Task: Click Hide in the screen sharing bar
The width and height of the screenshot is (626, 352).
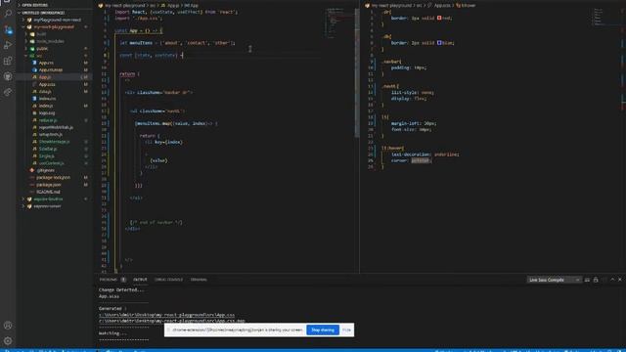Action: point(346,330)
